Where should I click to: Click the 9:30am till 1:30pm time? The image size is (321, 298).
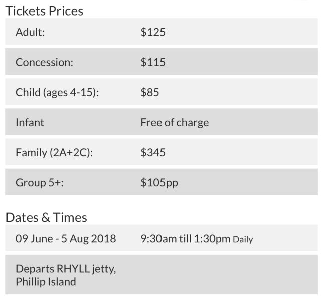click(185, 239)
